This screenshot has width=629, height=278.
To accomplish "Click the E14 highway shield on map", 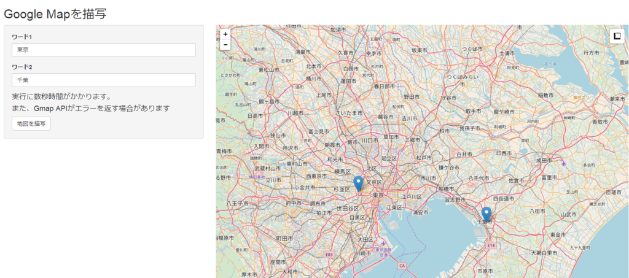I will (x=490, y=245).
